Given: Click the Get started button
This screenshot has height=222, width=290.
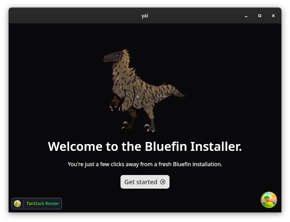Looking at the screenshot, I should point(145,182).
